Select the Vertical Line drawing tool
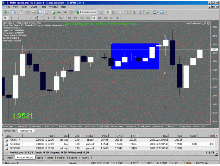220x166 pixels. pos(19,18)
